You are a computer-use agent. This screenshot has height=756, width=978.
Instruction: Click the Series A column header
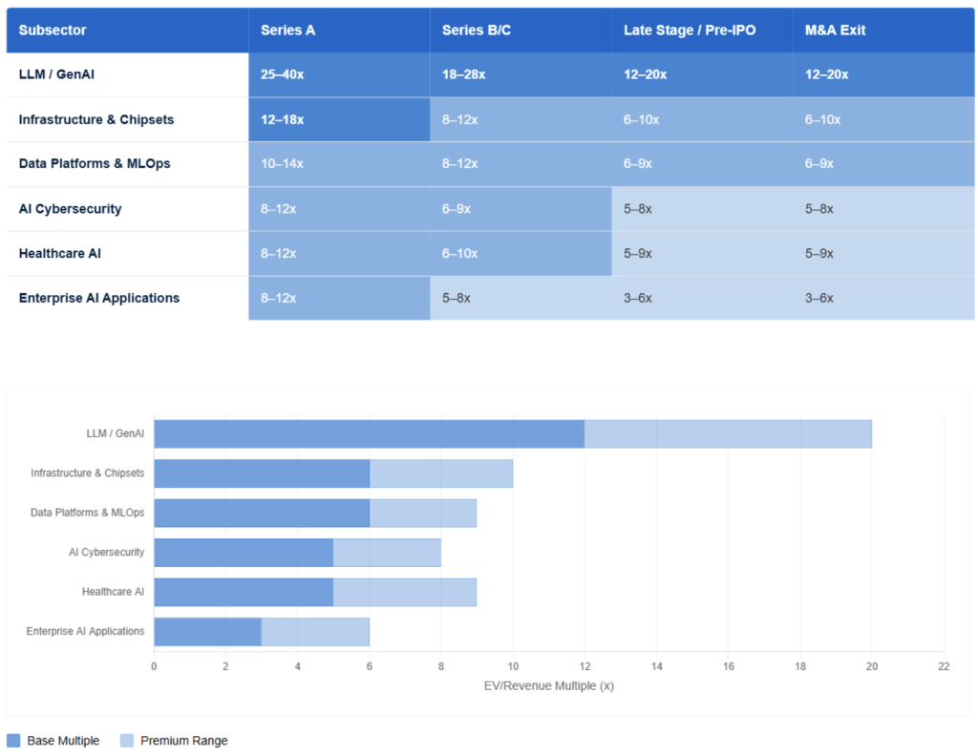(339, 30)
